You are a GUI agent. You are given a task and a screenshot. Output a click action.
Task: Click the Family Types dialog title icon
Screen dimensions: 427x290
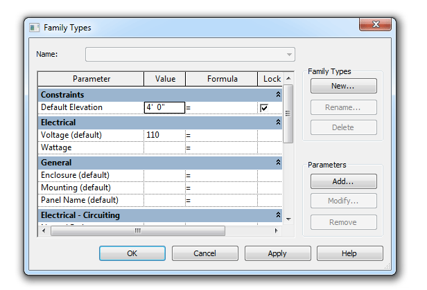click(35, 28)
